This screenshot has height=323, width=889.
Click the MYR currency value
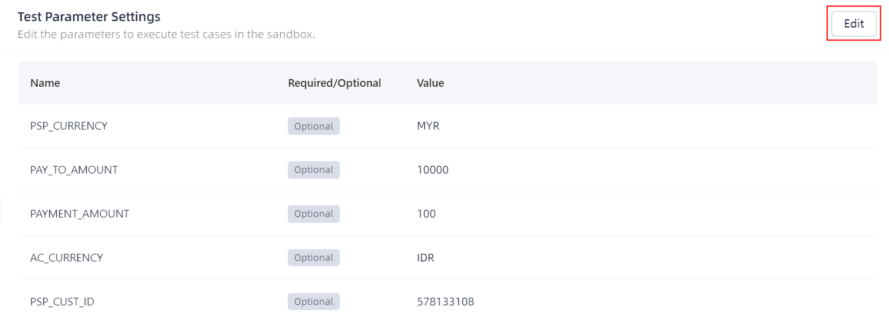428,126
